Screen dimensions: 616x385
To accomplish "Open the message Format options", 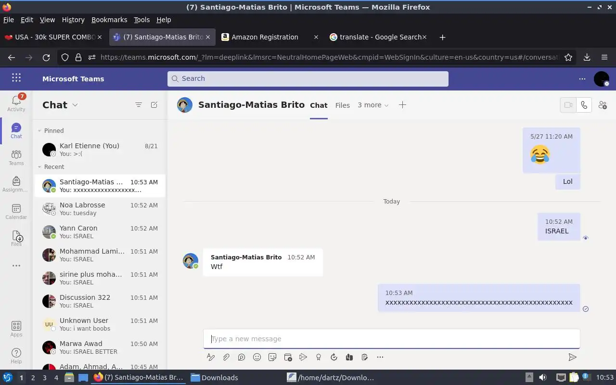I will pos(210,357).
